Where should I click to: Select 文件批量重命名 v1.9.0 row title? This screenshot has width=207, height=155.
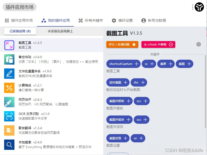point(35,71)
